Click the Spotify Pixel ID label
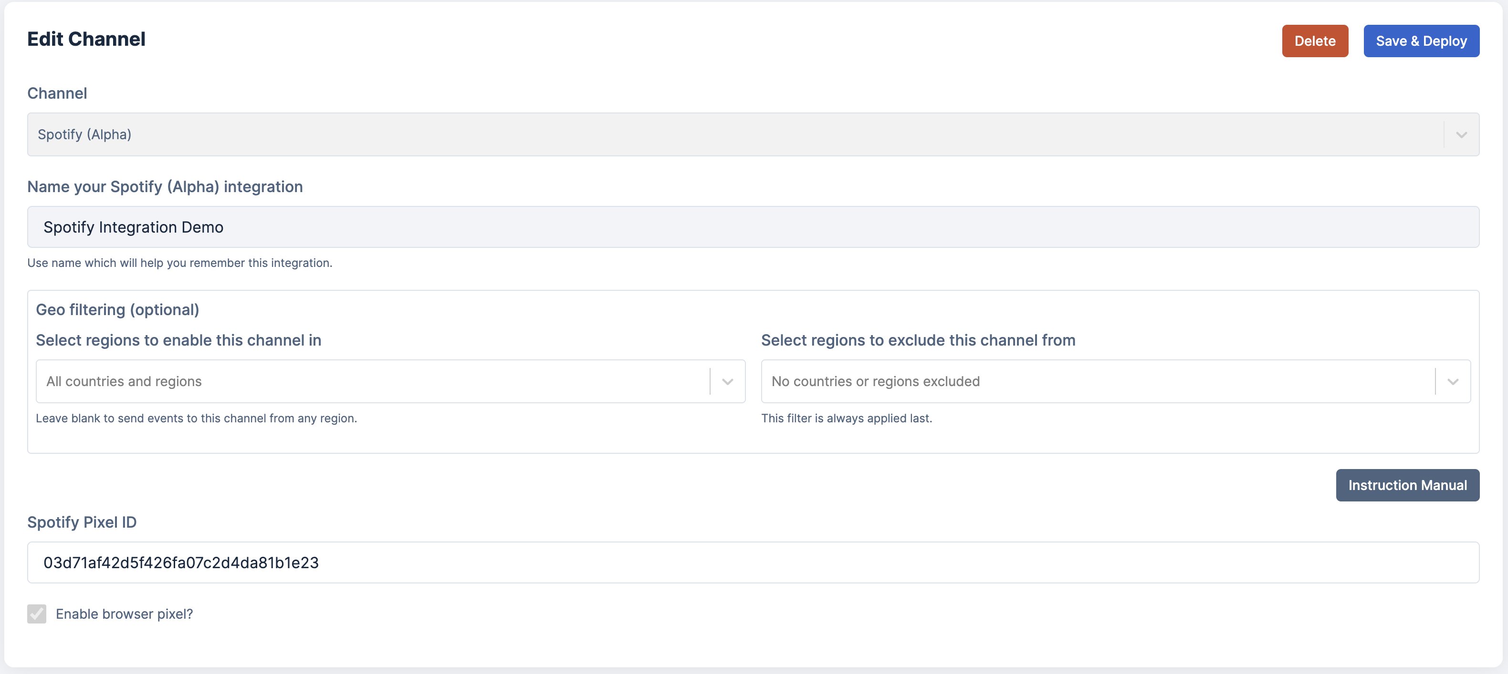The width and height of the screenshot is (1508, 674). [x=82, y=522]
